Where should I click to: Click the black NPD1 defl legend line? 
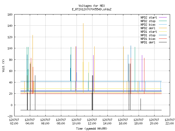click(x=163, y=42)
